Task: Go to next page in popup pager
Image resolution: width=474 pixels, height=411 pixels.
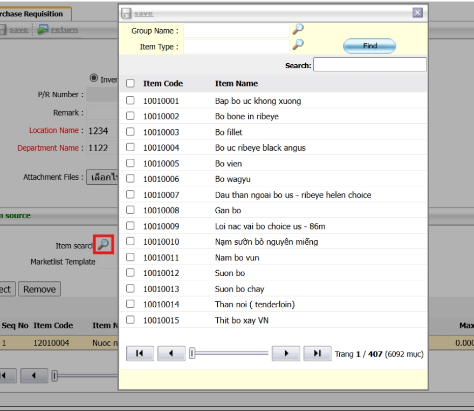Action: click(286, 354)
